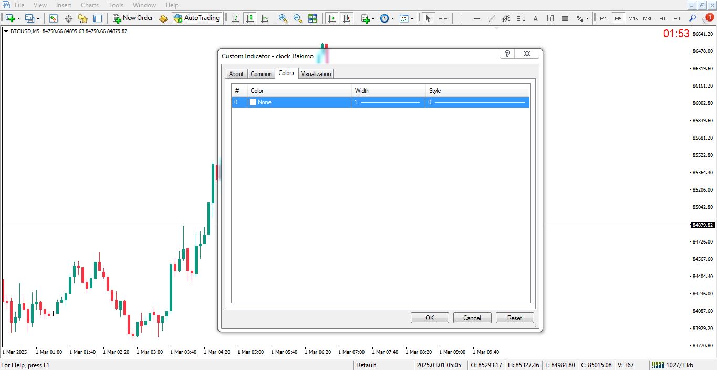Image resolution: width=717 pixels, height=370 pixels.
Task: Toggle AutoTrading on or off
Action: tap(197, 18)
